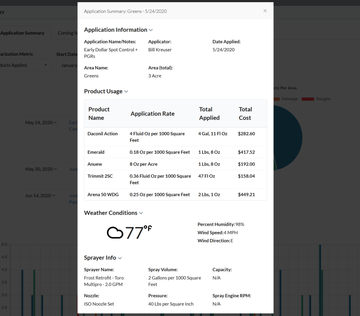Click the Anuew product name

coord(95,164)
